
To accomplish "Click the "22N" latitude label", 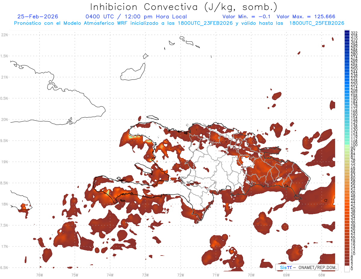I will coord(5,35).
